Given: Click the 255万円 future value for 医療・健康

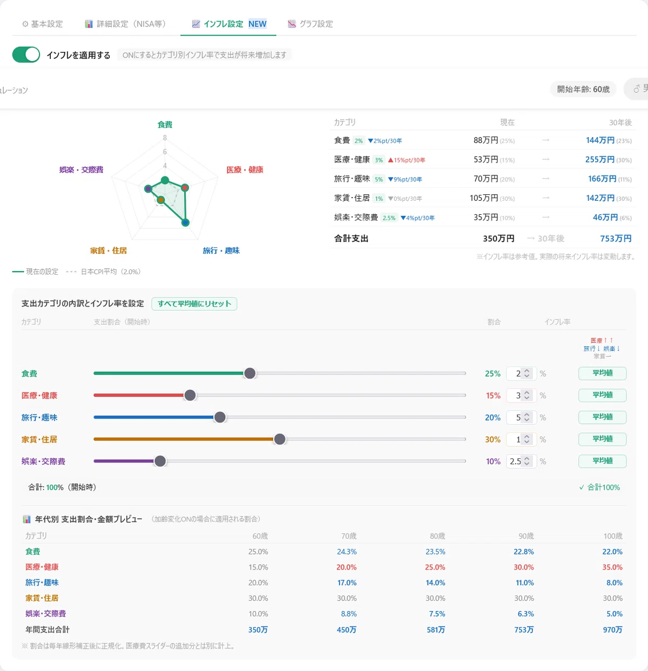Looking at the screenshot, I should tap(600, 160).
